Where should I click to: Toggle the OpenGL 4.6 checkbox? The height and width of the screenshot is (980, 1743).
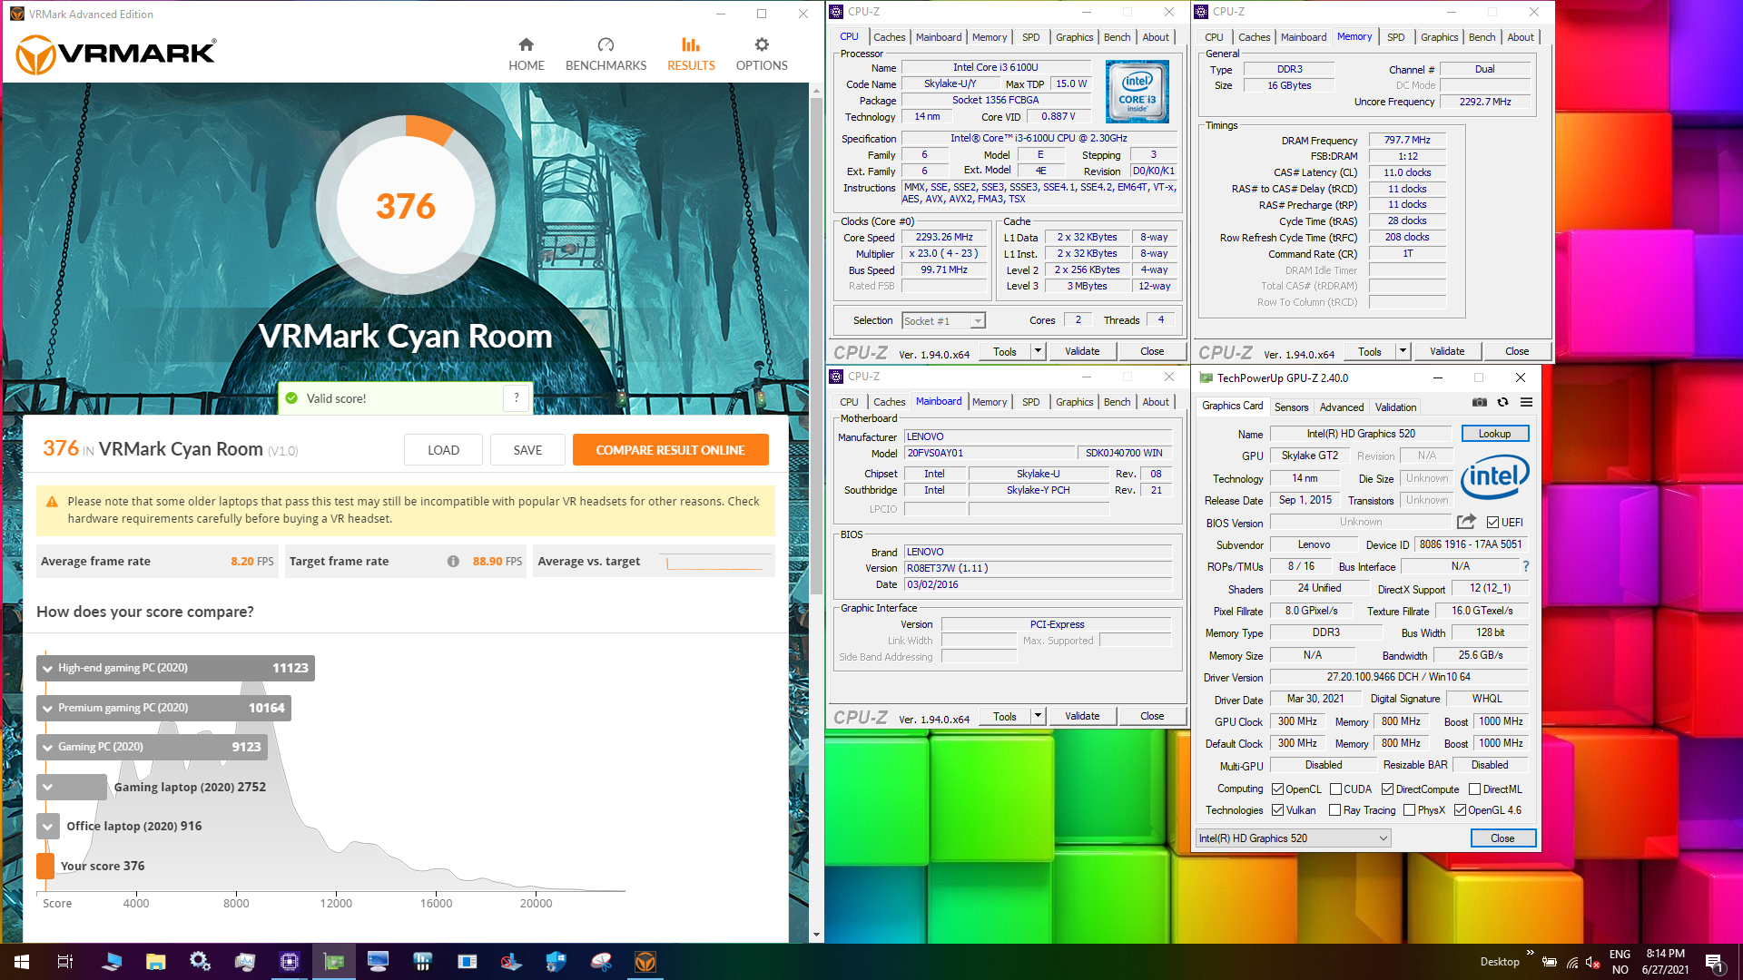pyautogui.click(x=1460, y=810)
